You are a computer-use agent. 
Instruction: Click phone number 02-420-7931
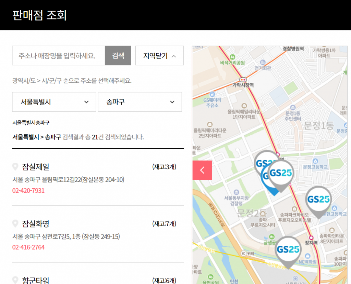pyautogui.click(x=28, y=190)
